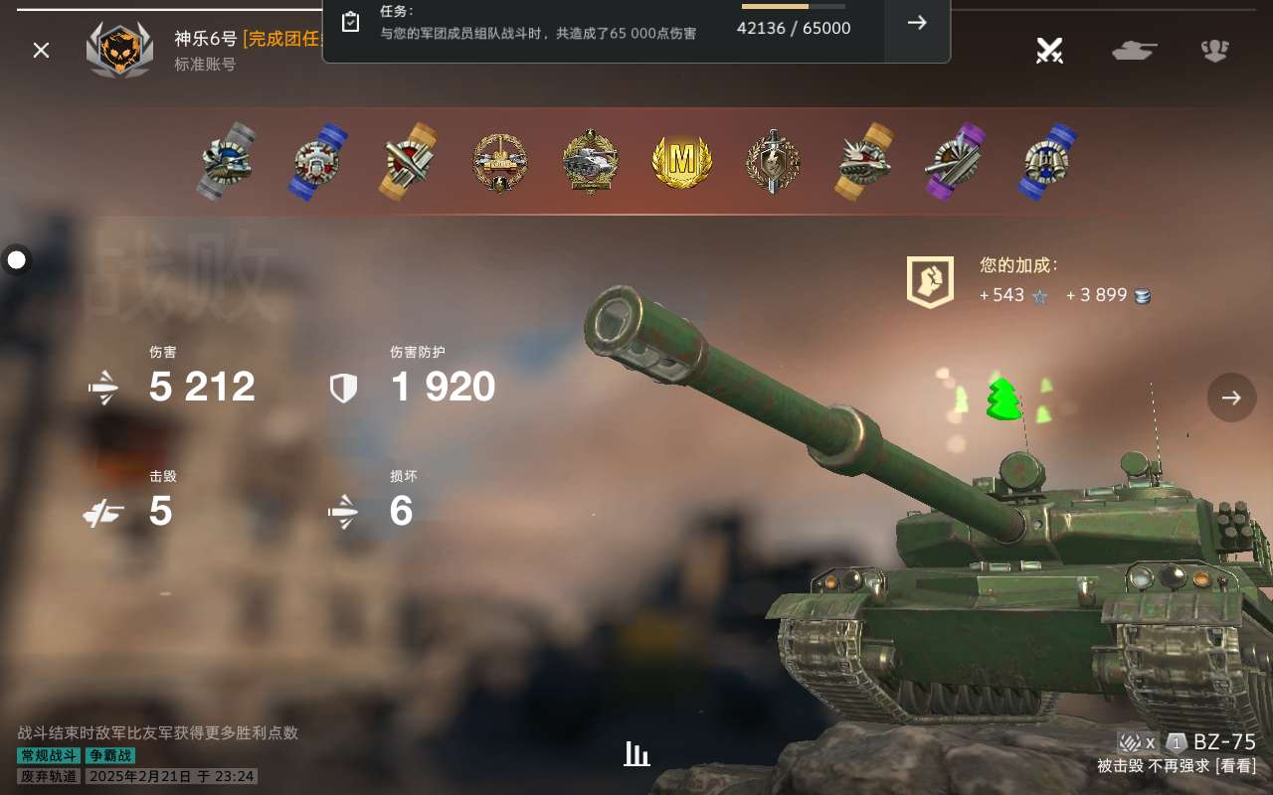Click the gold Mastery M badge
This screenshot has height=795, width=1273.
tap(682, 161)
